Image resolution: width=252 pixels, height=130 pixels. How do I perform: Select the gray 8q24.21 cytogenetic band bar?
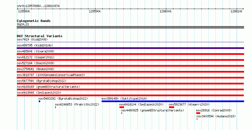tap(130, 27)
